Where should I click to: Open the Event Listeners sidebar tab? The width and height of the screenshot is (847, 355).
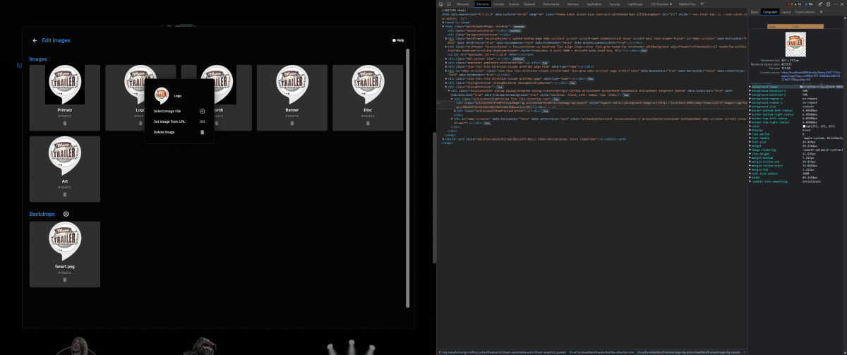(804, 12)
